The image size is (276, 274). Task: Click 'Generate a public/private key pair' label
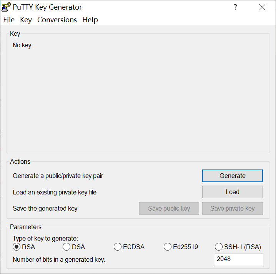pyautogui.click(x=58, y=176)
